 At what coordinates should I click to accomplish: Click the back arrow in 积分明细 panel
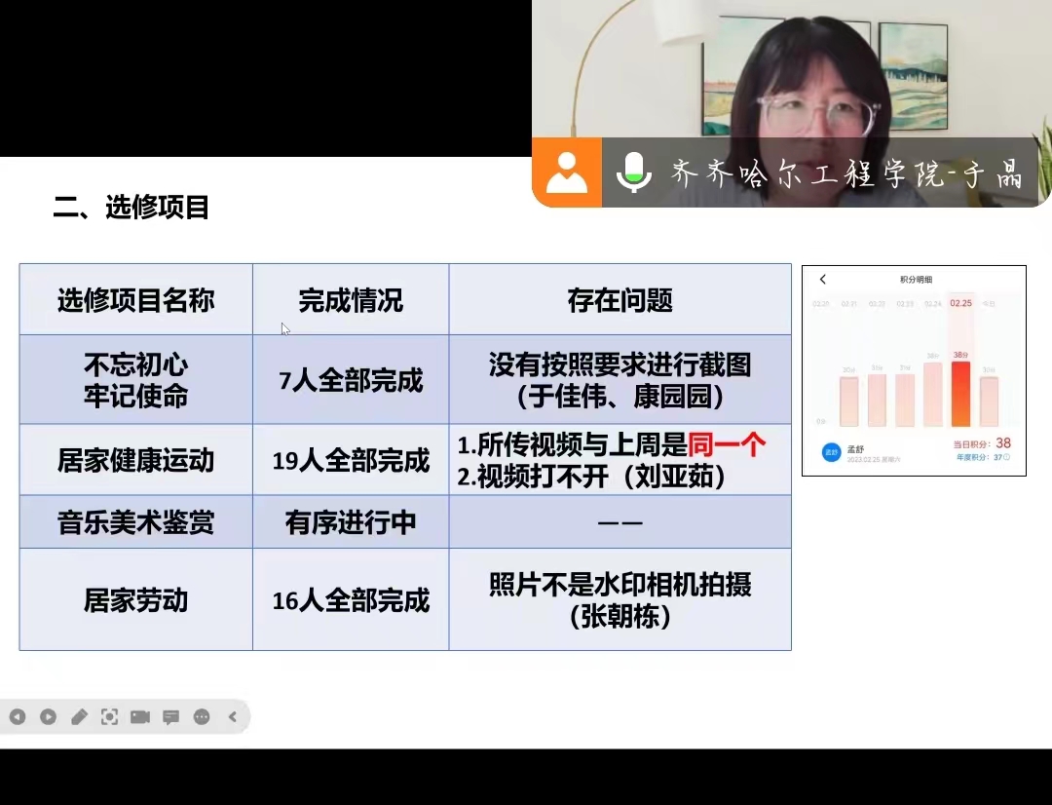822,280
